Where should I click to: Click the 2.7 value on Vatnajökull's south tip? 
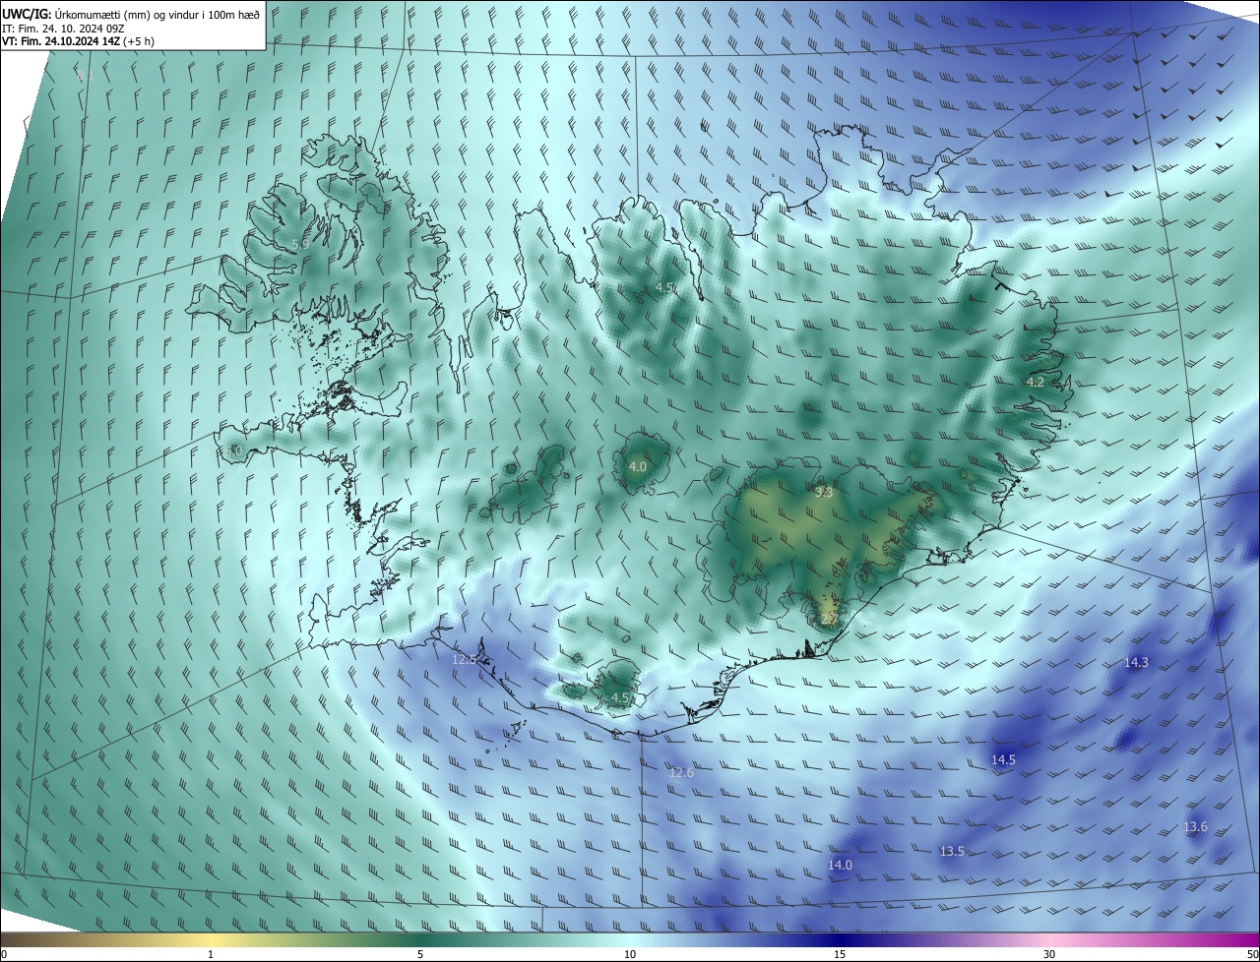829,619
